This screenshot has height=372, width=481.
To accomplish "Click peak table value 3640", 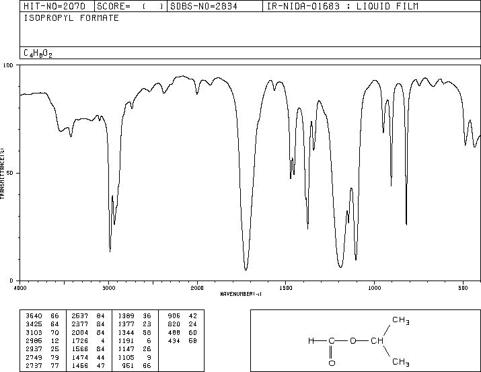I will 34,316.
